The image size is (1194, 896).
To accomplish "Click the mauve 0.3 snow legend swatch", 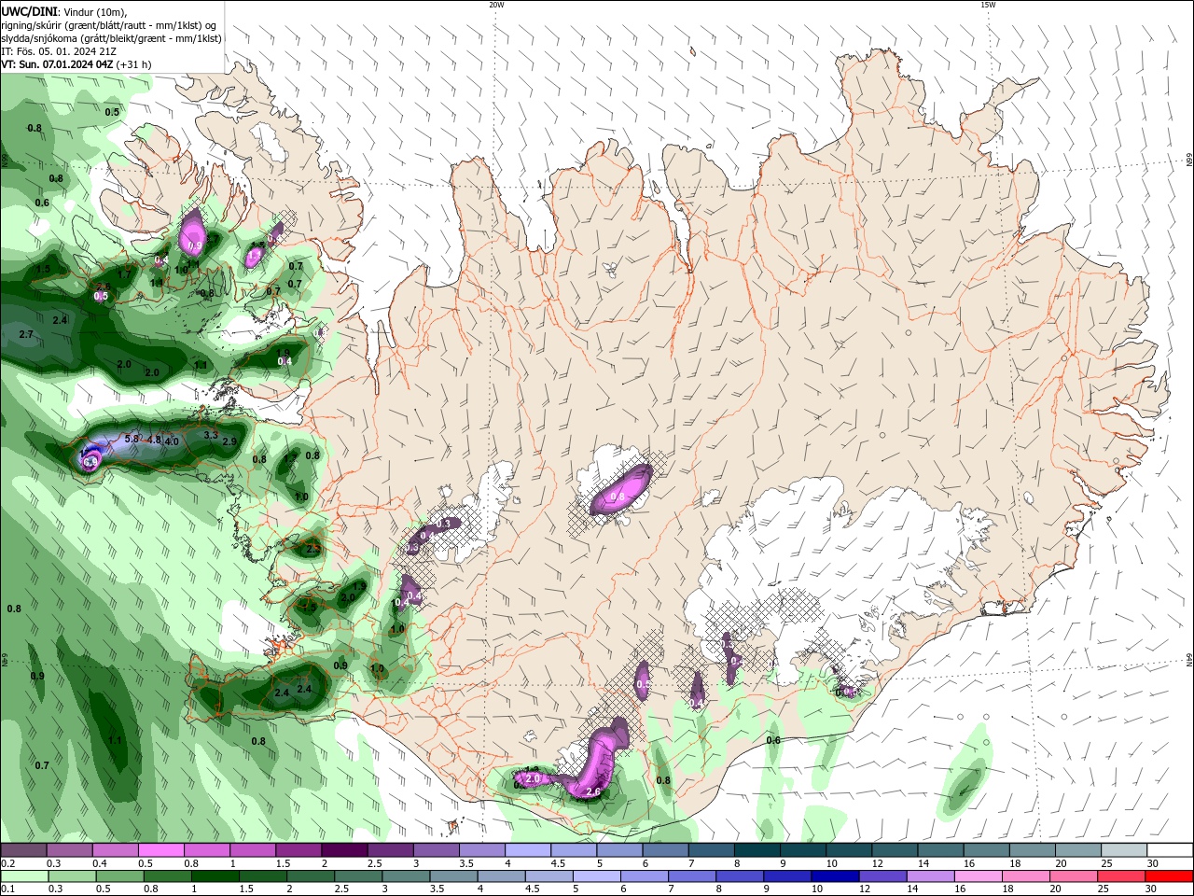I will (69, 850).
